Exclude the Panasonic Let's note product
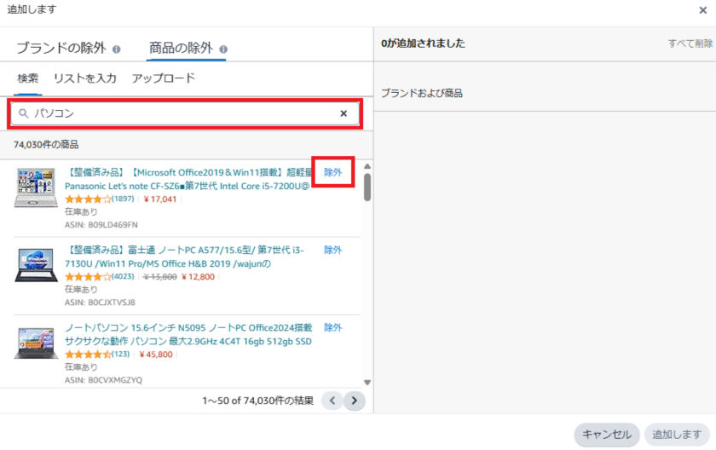 pos(332,172)
